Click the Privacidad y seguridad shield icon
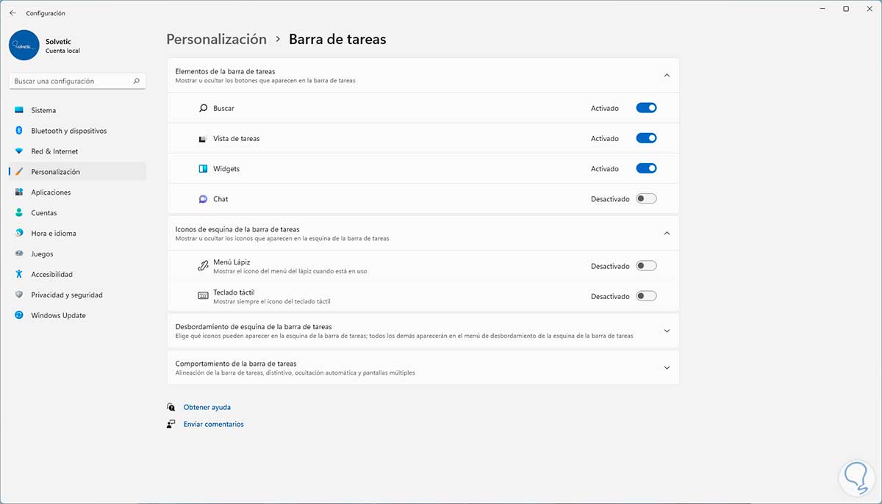This screenshot has width=882, height=504. 19,295
